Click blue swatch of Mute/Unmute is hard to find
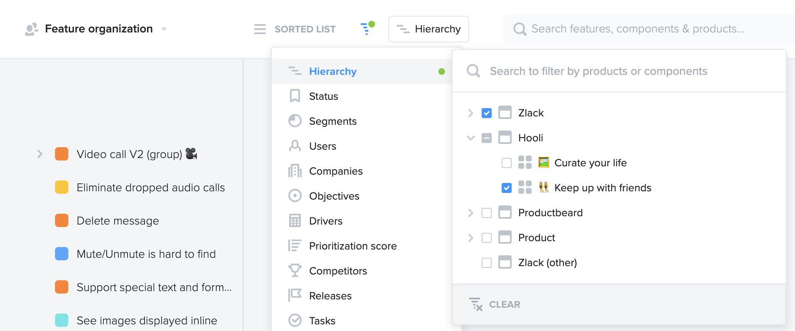Image resolution: width=795 pixels, height=331 pixels. pos(62,254)
